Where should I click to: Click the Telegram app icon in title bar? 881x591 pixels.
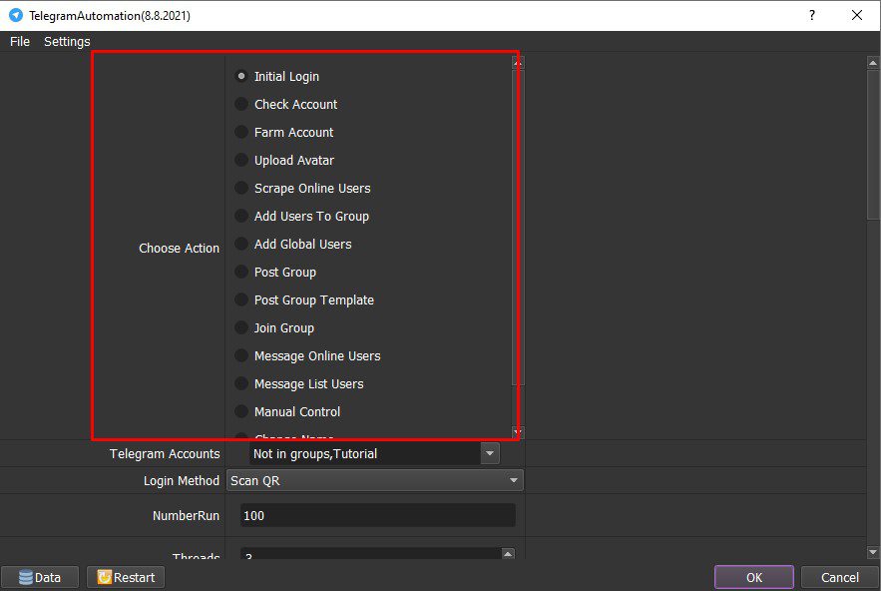point(16,15)
